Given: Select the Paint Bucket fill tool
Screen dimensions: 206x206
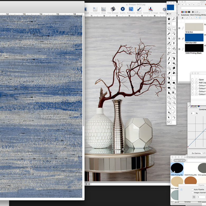Looking at the screenshot, I should point(174,73).
